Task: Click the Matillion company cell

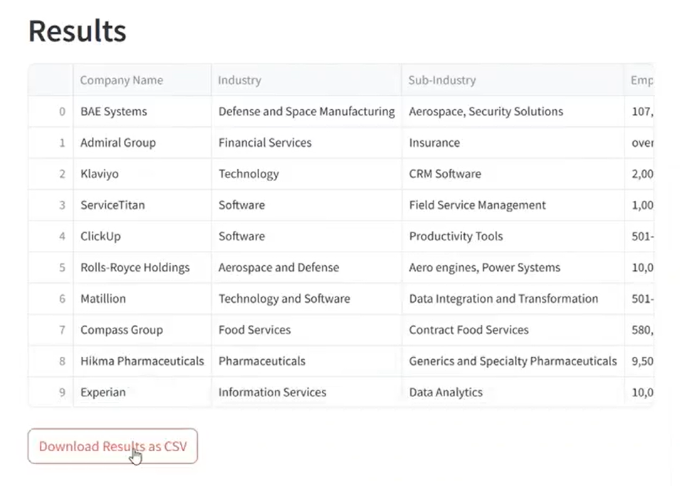Action: click(100, 299)
